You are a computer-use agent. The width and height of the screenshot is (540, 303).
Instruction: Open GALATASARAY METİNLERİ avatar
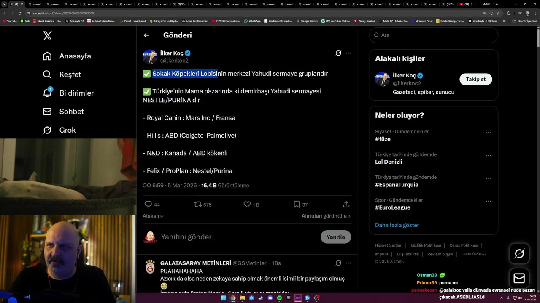pos(150,267)
